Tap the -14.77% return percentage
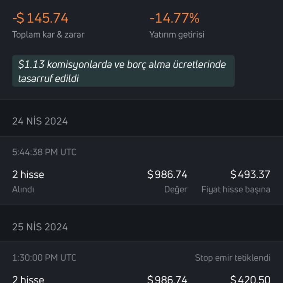Screen dimensions: 283x283 (x=174, y=18)
